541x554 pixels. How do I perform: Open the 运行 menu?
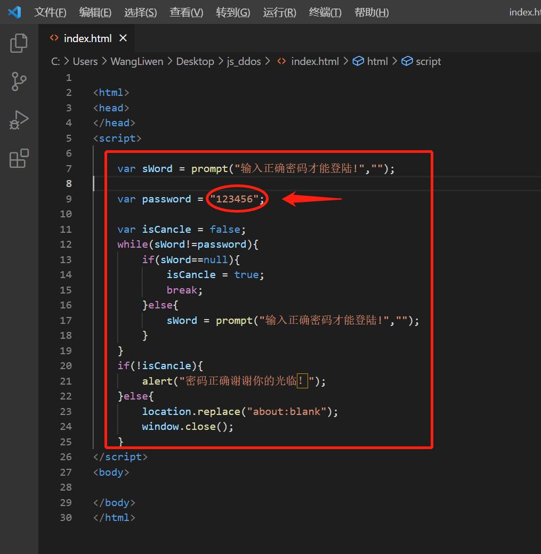279,12
